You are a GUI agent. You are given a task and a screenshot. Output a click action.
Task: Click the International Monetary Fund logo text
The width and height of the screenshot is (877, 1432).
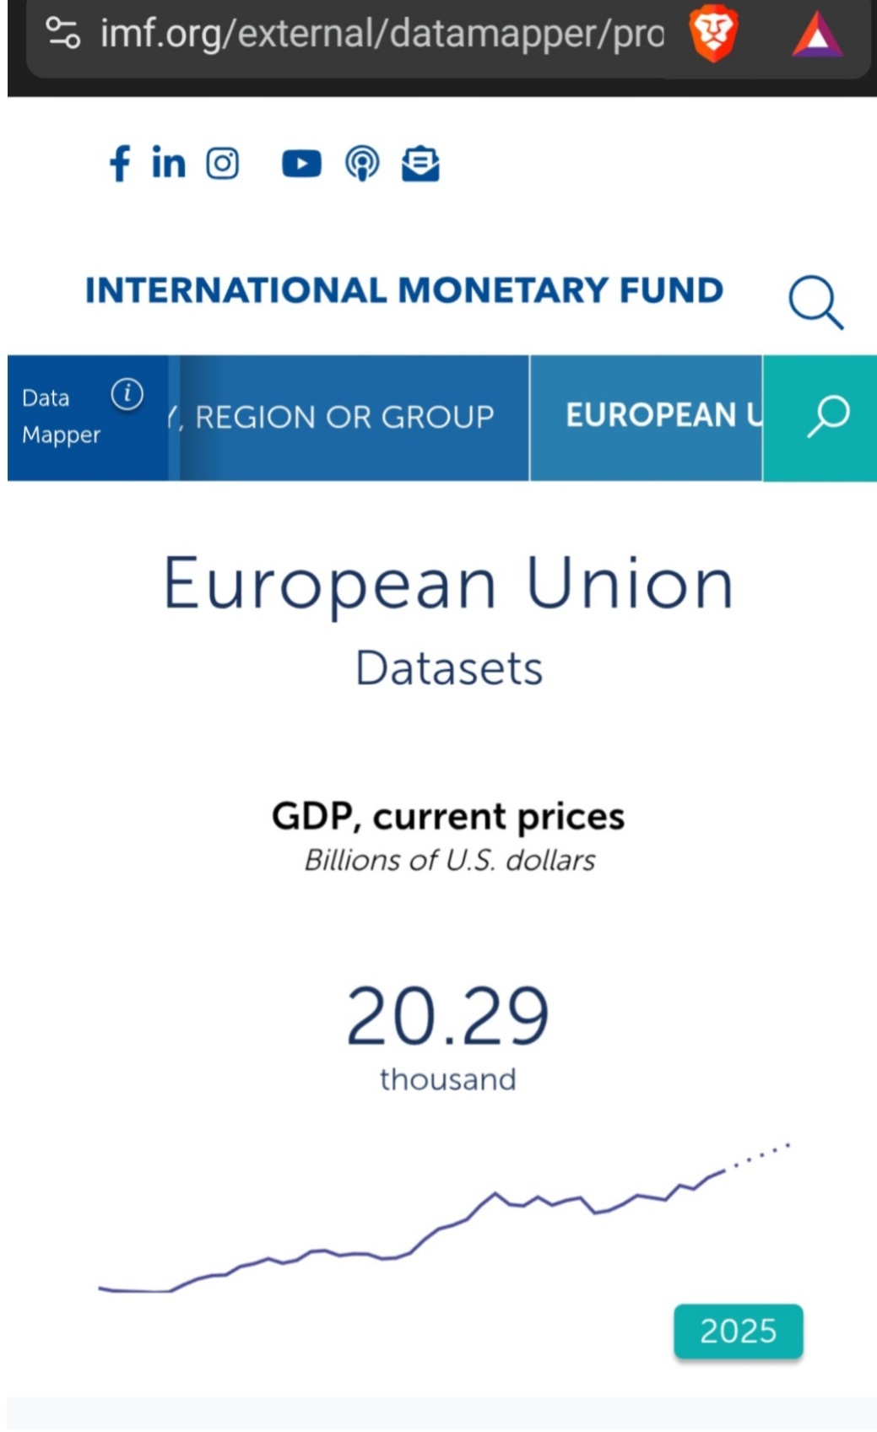[403, 290]
